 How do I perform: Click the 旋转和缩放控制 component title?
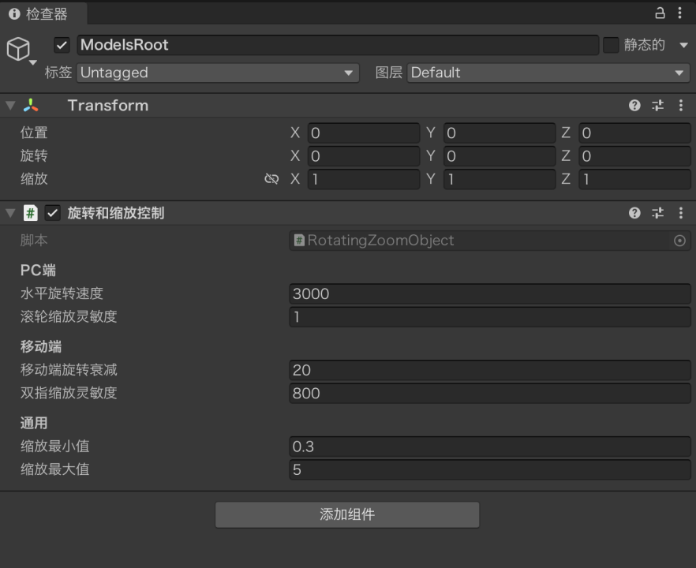tap(116, 213)
